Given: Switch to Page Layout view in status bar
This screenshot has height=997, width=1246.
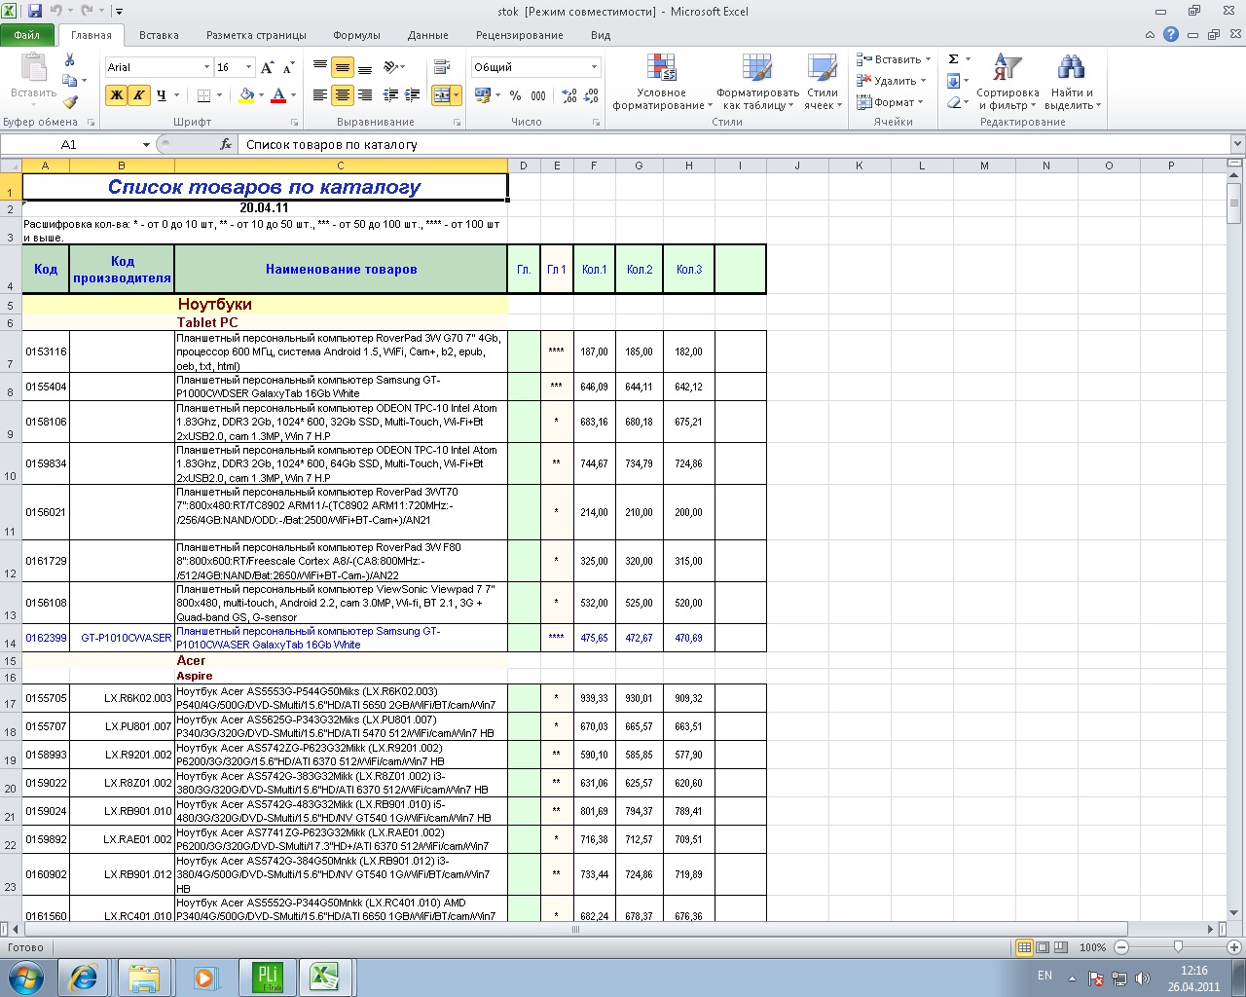Looking at the screenshot, I should [1043, 947].
